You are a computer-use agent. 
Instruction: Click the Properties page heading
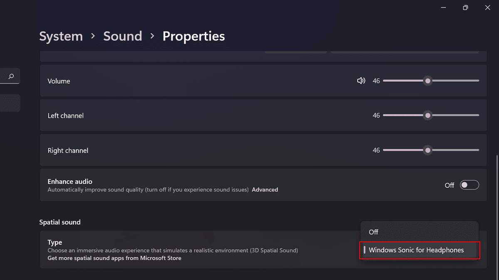pyautogui.click(x=193, y=36)
